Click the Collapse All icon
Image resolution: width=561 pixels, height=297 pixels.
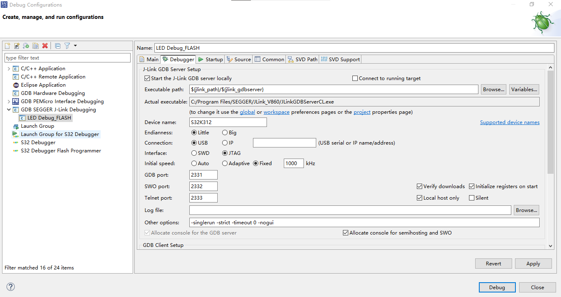[x=57, y=46]
